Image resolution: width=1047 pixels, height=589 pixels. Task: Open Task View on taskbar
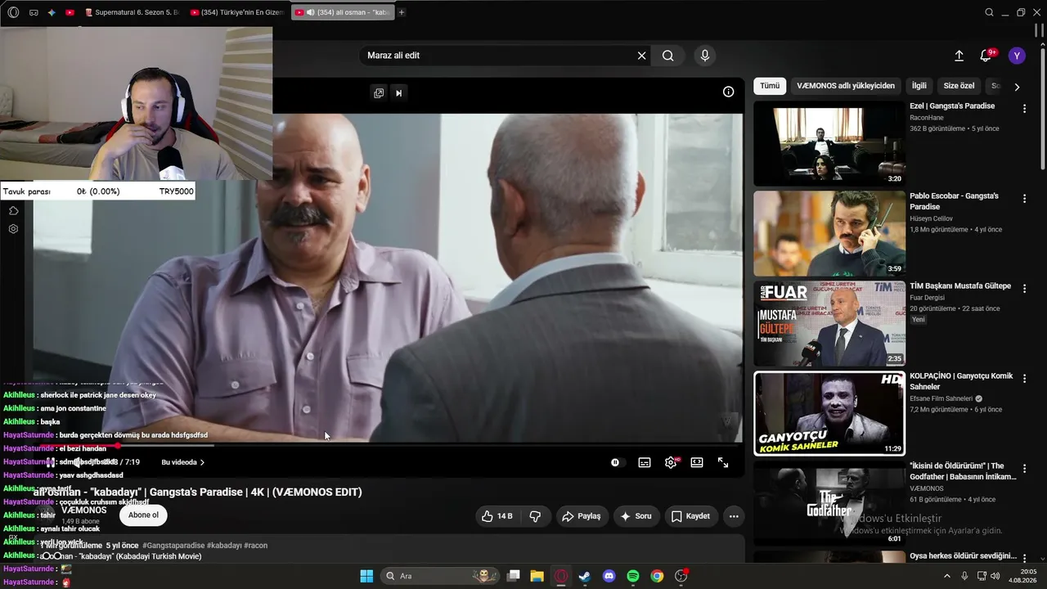pos(514,576)
